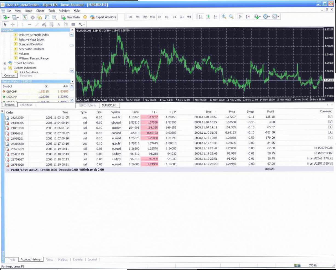Toggle the Terminal window icon

[x=47, y=17]
